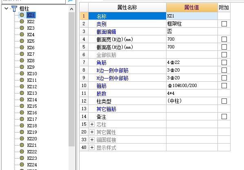Screen dimensions: 244x170
Task: Click the 属性值 column header
Action: point(192,7)
